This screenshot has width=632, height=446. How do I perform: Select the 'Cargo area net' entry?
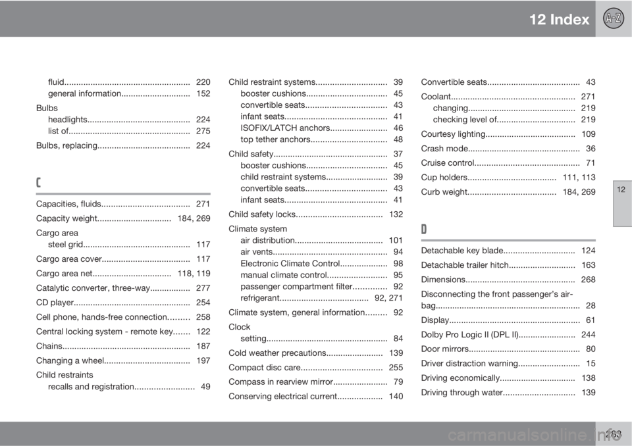123,273
